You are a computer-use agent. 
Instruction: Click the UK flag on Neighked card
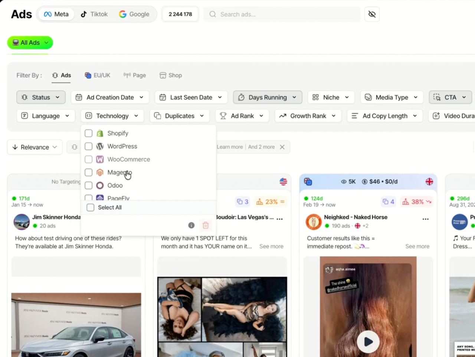[x=429, y=182]
